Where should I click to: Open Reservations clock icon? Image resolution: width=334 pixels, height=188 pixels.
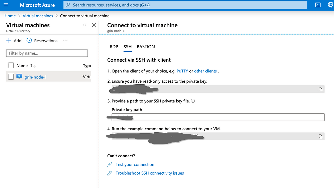click(x=29, y=40)
